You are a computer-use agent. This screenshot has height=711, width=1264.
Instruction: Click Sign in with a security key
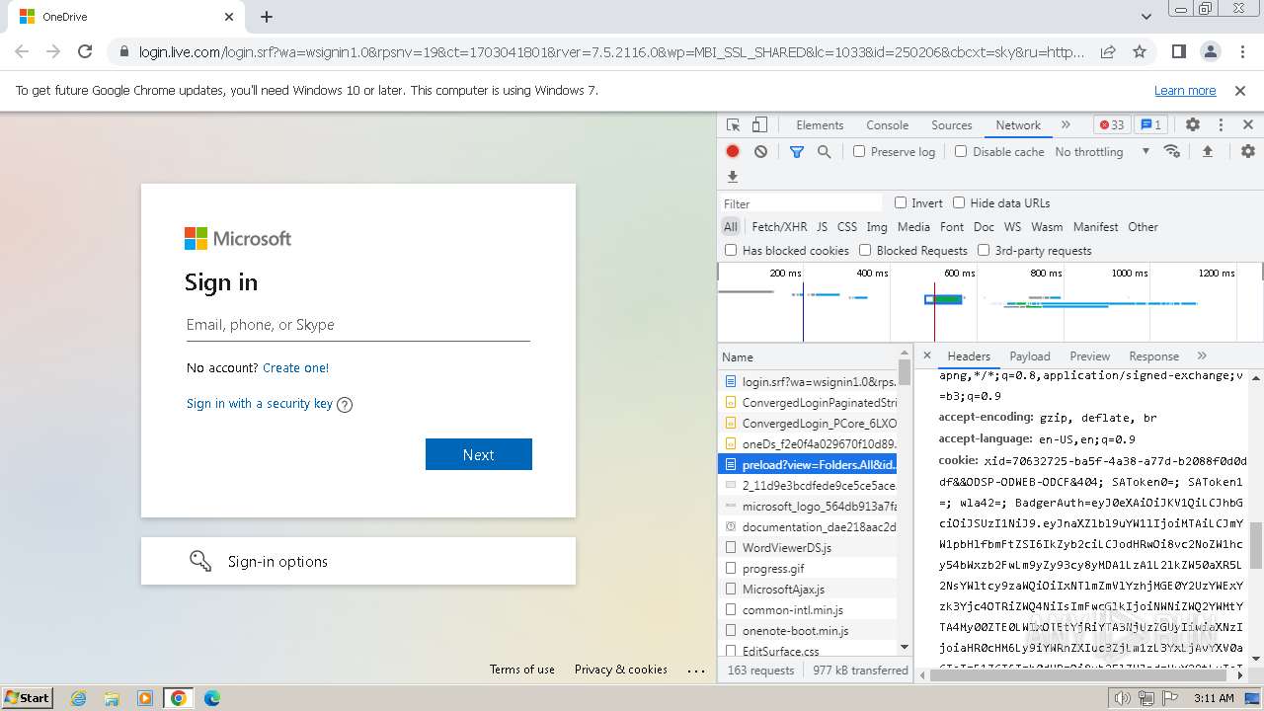point(260,403)
